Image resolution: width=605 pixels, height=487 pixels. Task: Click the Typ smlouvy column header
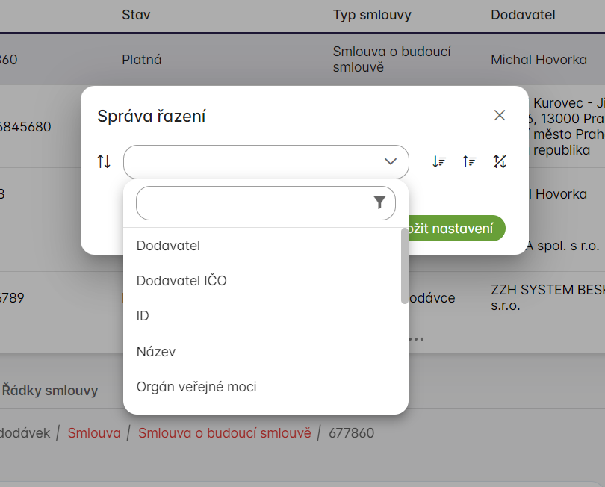(372, 15)
